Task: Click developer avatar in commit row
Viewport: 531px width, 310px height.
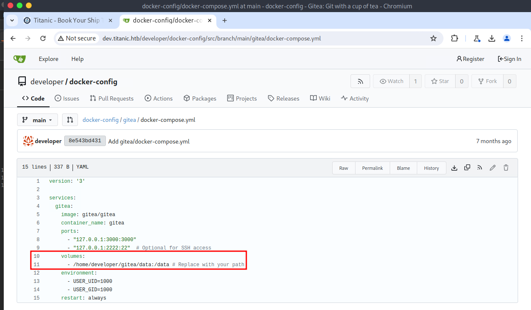Action: point(28,141)
